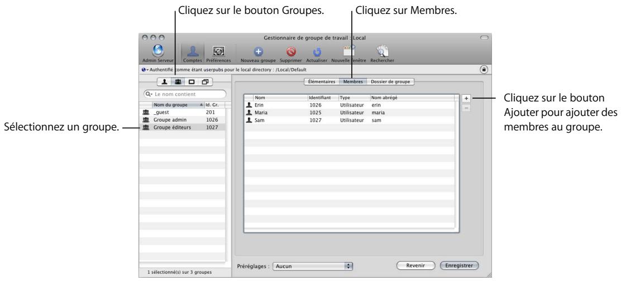Open Préférences in the toolbar
This screenshot has height=281, width=621.
tap(218, 54)
